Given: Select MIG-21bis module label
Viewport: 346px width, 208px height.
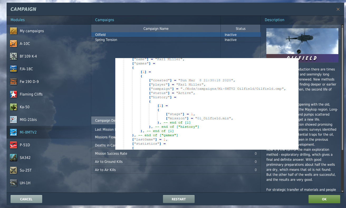Looking at the screenshot, I should click(28, 120).
